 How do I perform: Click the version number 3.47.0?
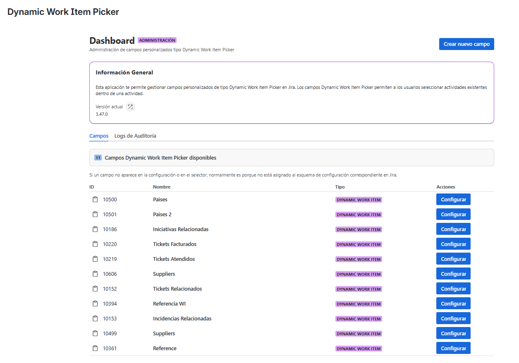102,114
